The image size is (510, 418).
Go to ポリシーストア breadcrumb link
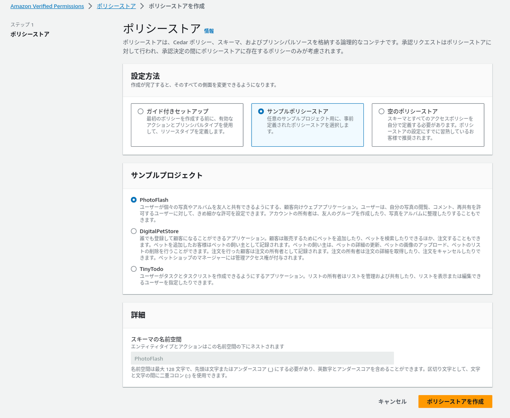click(116, 6)
